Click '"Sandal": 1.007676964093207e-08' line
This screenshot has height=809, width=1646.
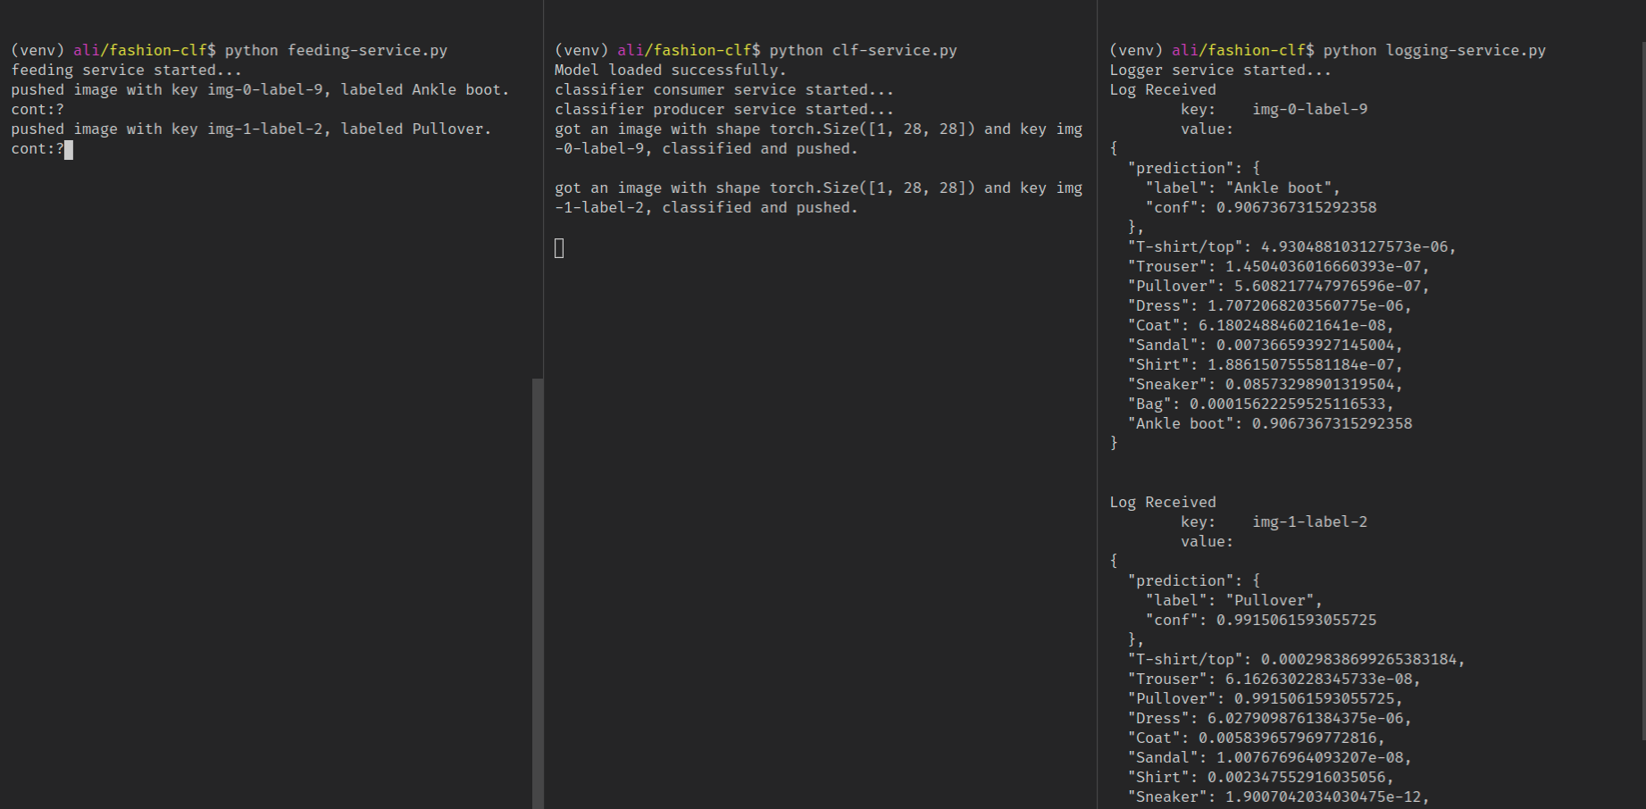(x=1269, y=757)
